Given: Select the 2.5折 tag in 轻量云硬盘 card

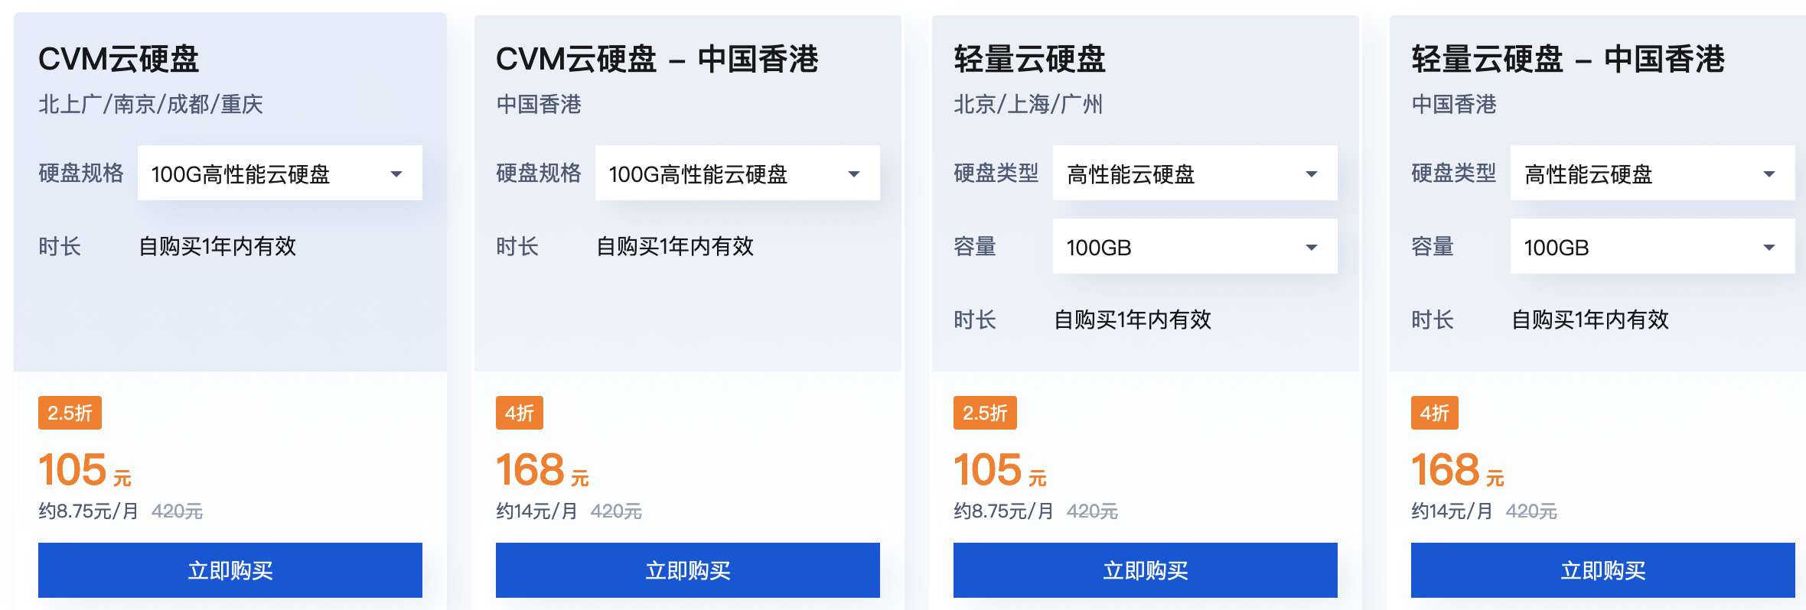Looking at the screenshot, I should tap(984, 412).
